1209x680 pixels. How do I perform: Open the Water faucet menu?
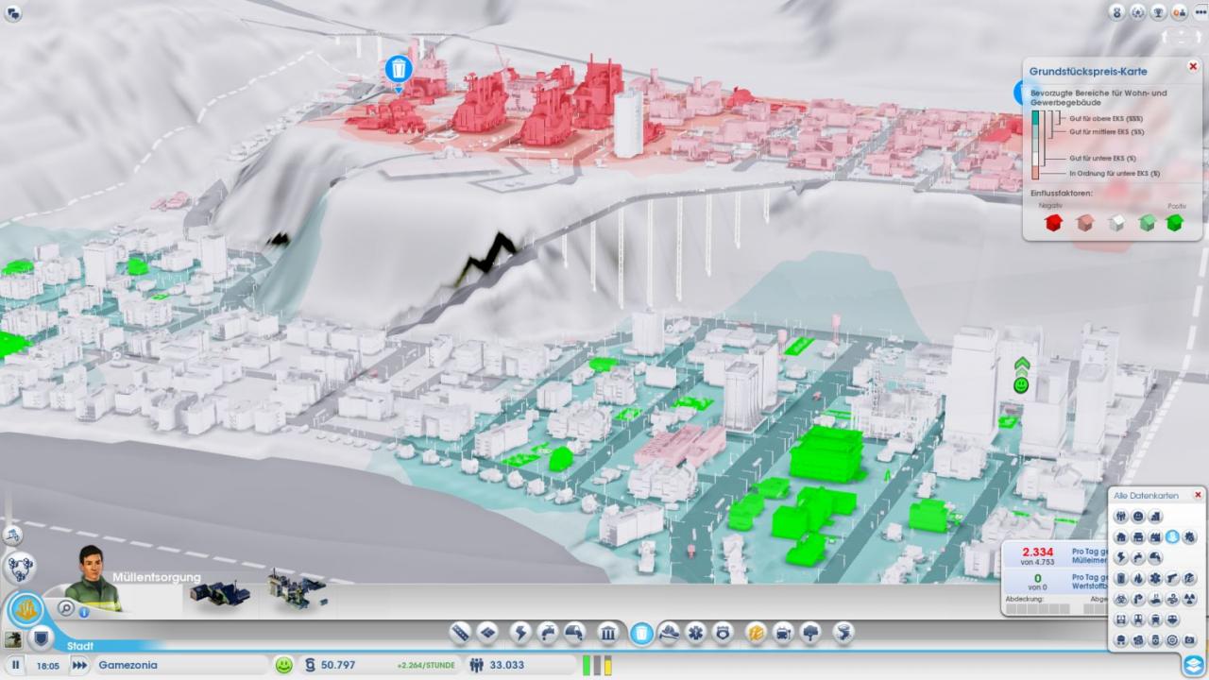[x=548, y=633]
